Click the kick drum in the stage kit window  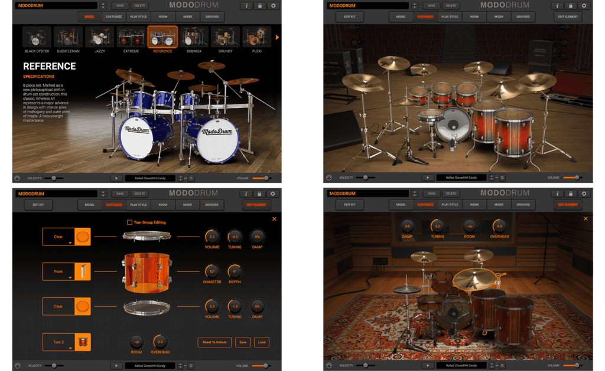pos(453,124)
